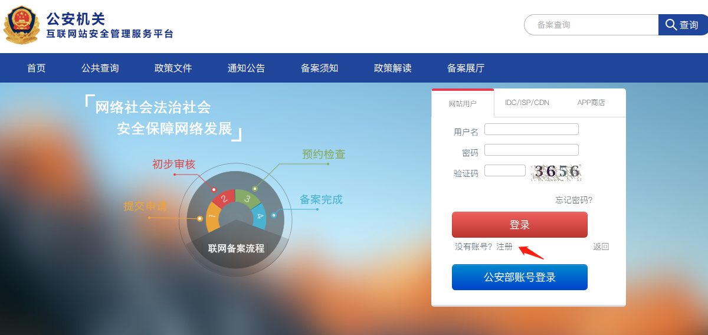
Task: Focus the 备案查询 search box
Action: [592, 25]
